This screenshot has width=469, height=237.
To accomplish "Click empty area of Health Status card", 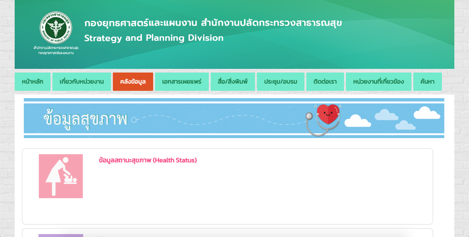I will coord(256,194).
